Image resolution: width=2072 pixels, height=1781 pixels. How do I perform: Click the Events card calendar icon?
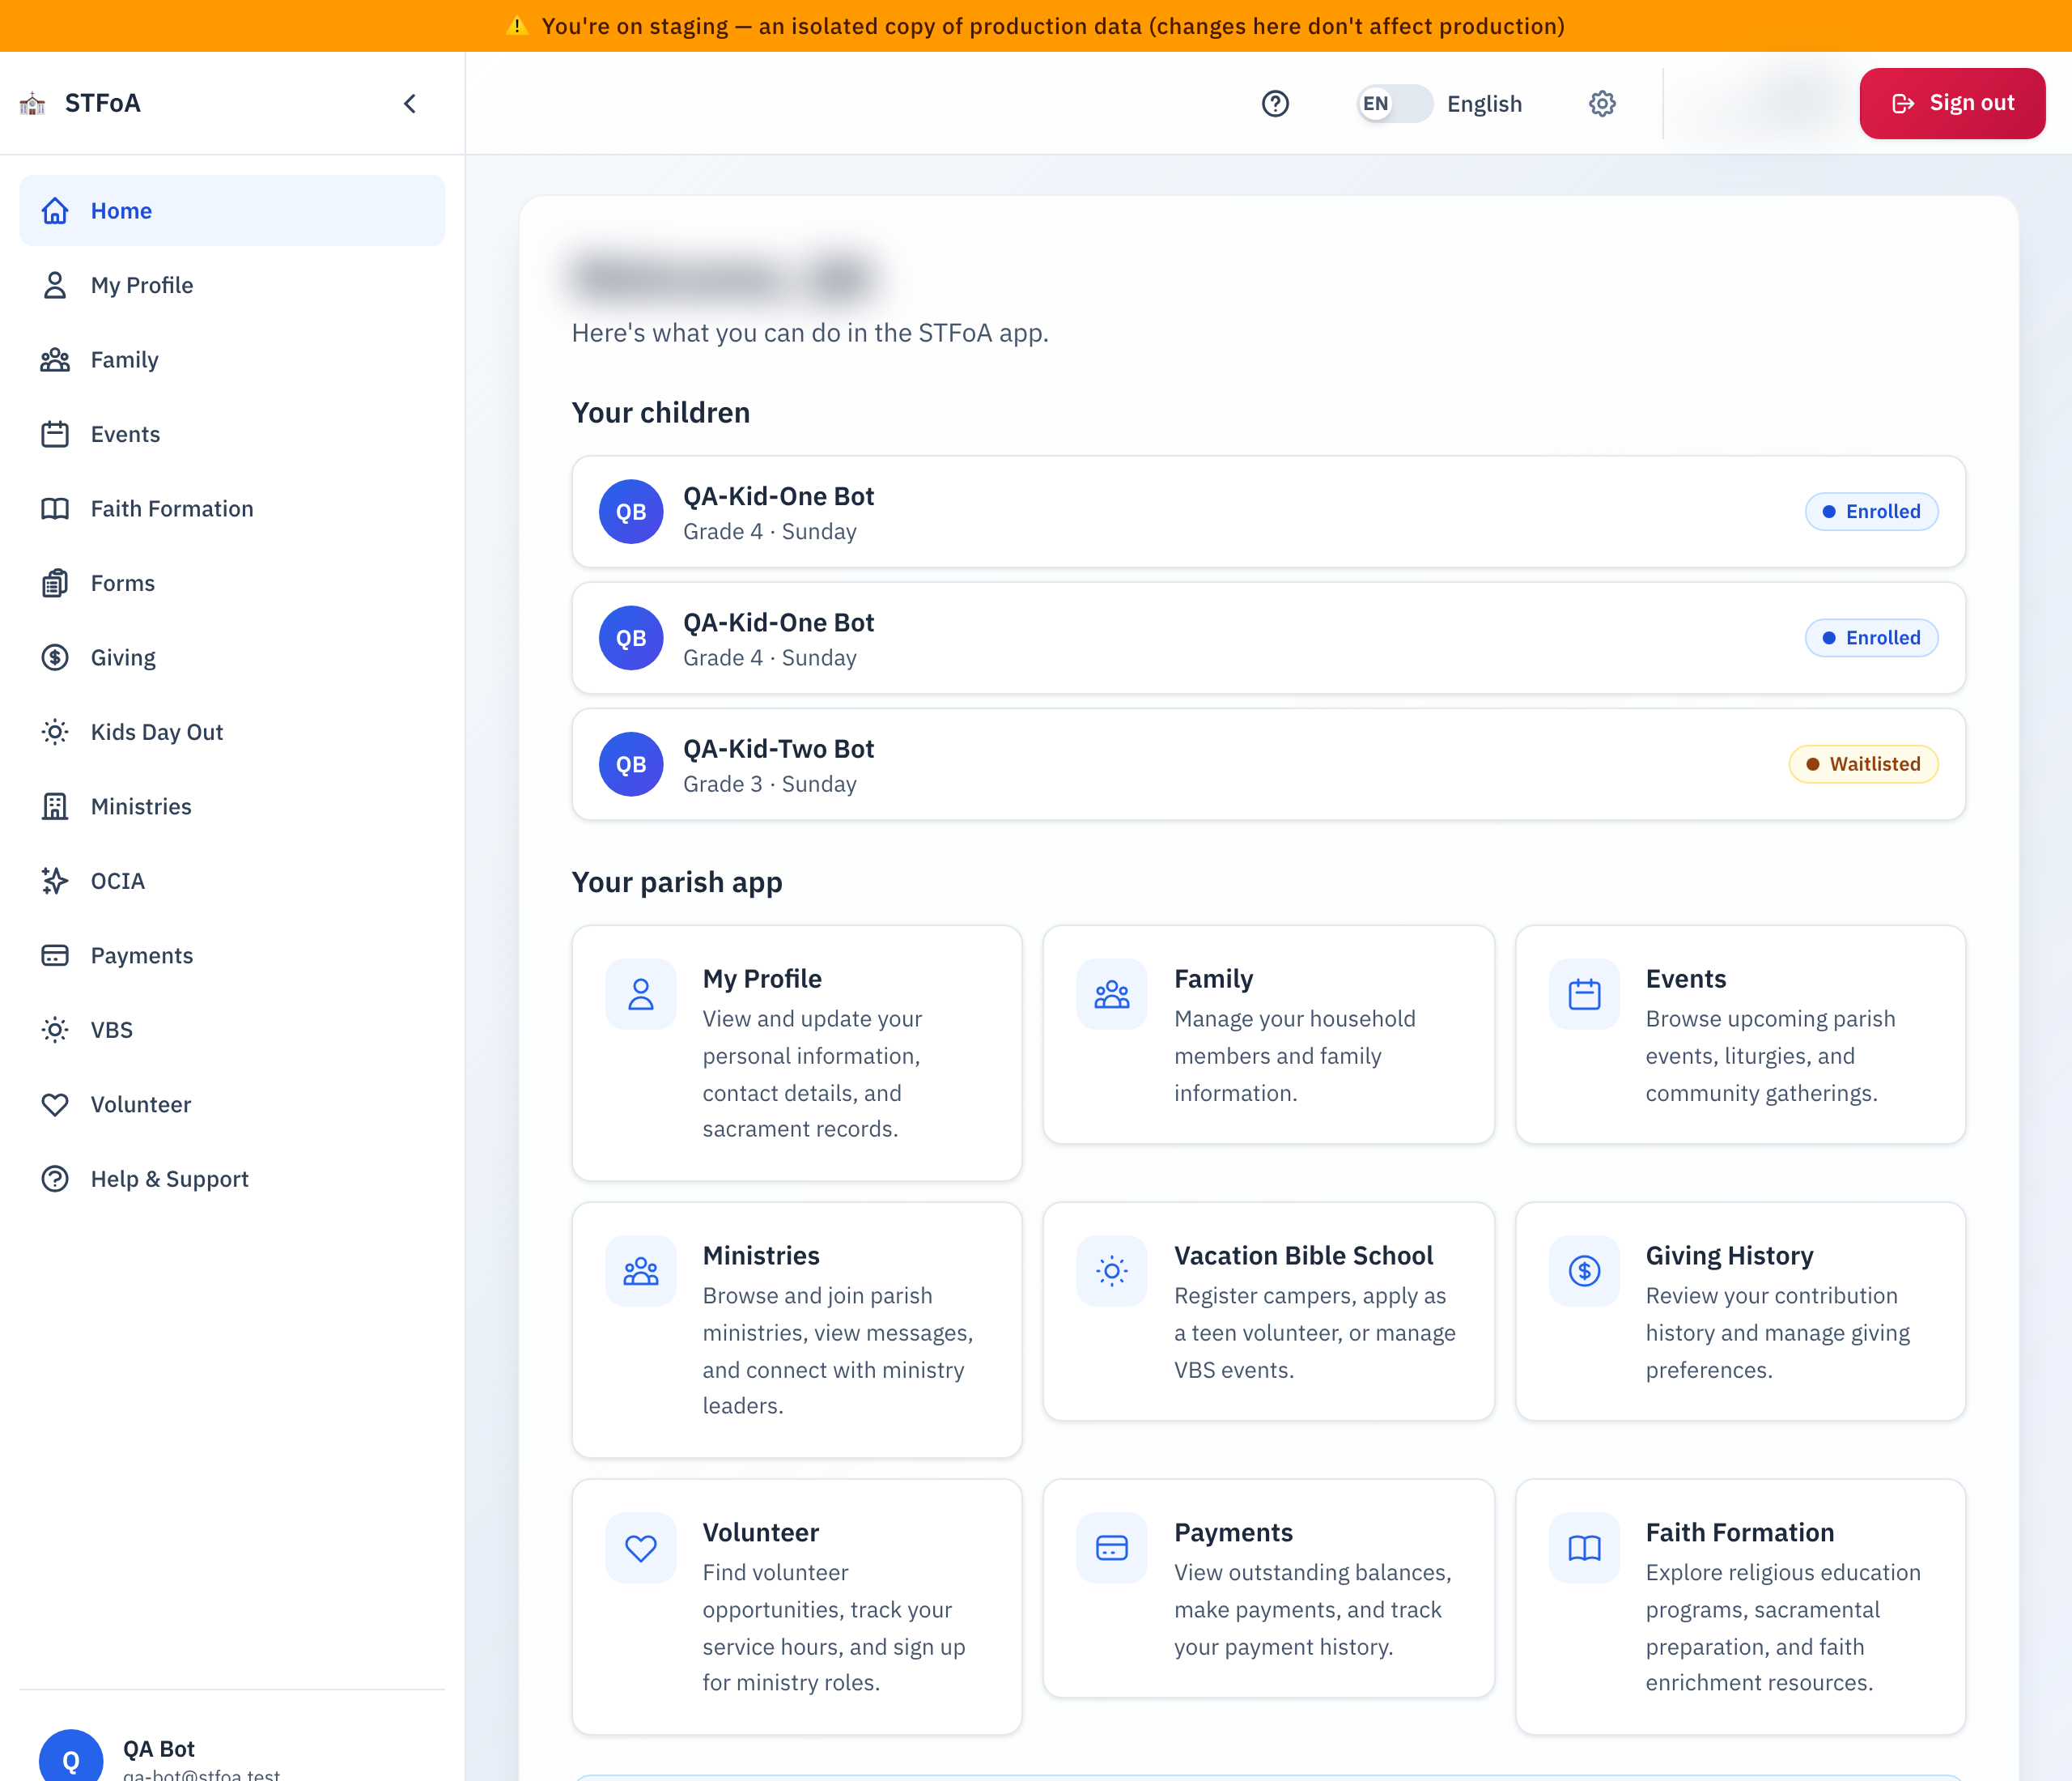(x=1584, y=994)
